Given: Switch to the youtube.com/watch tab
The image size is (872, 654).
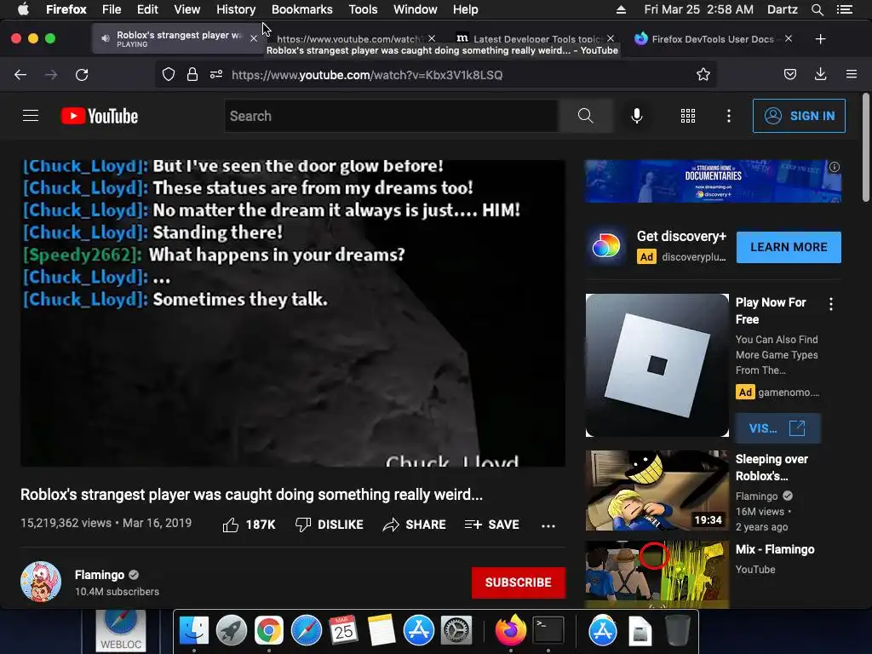Looking at the screenshot, I should (348, 39).
